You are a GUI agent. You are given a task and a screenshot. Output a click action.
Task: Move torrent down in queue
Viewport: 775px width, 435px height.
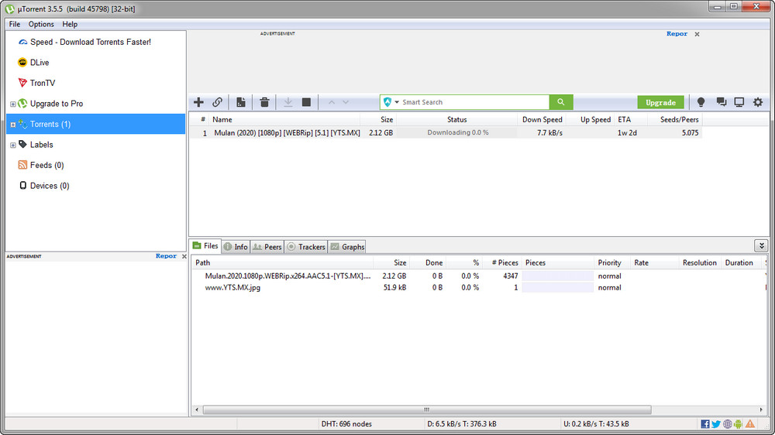346,102
